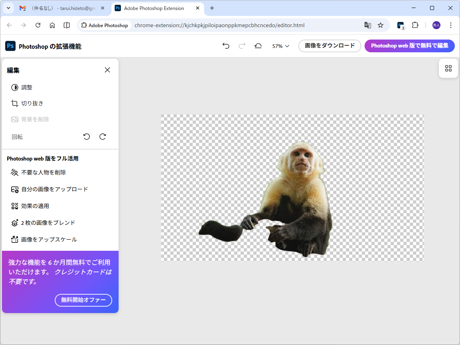Rotate image counterclockwise
The height and width of the screenshot is (345, 460).
pyautogui.click(x=87, y=137)
